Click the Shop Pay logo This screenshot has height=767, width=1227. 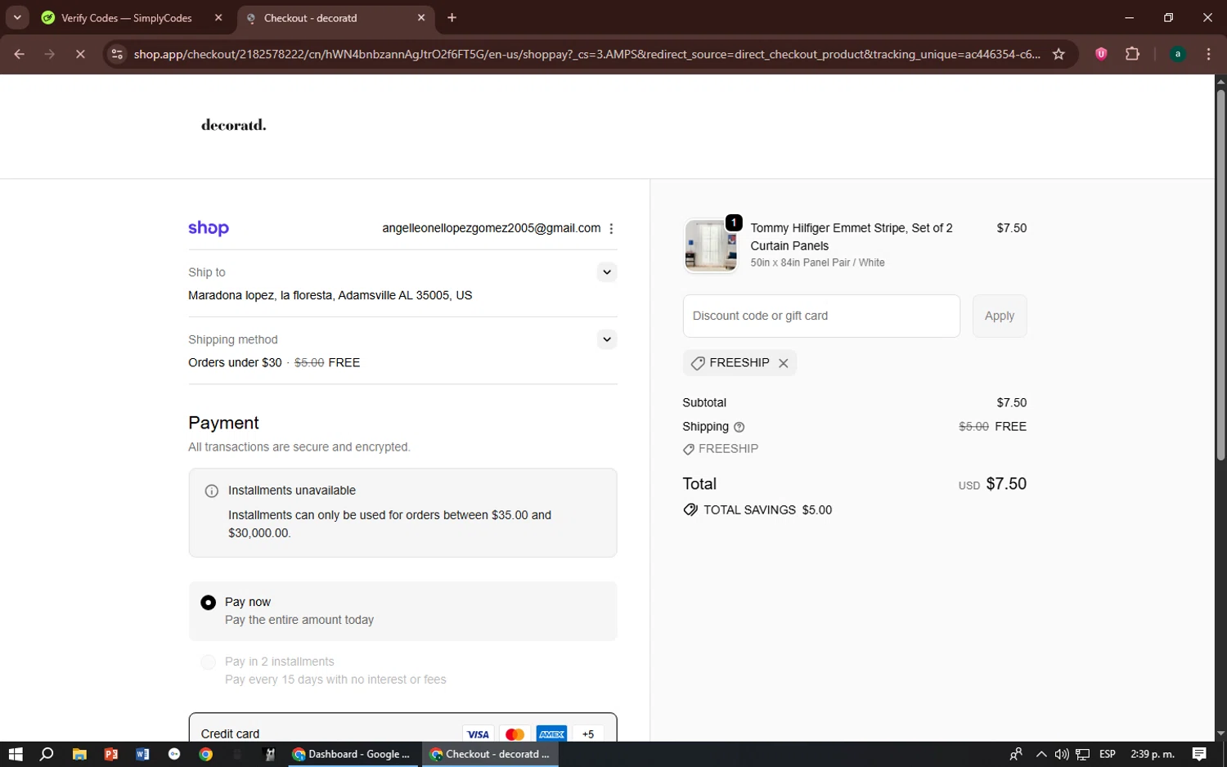point(209,228)
